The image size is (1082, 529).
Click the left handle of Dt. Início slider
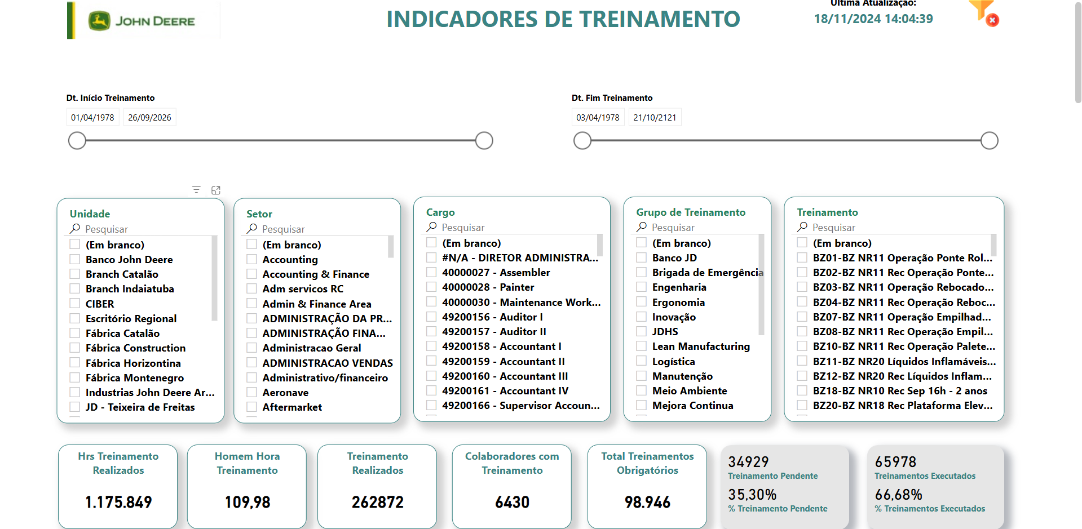click(x=77, y=140)
